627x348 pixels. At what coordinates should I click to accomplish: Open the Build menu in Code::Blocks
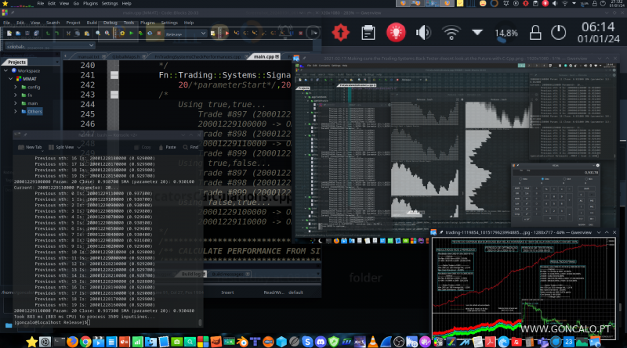pyautogui.click(x=92, y=22)
